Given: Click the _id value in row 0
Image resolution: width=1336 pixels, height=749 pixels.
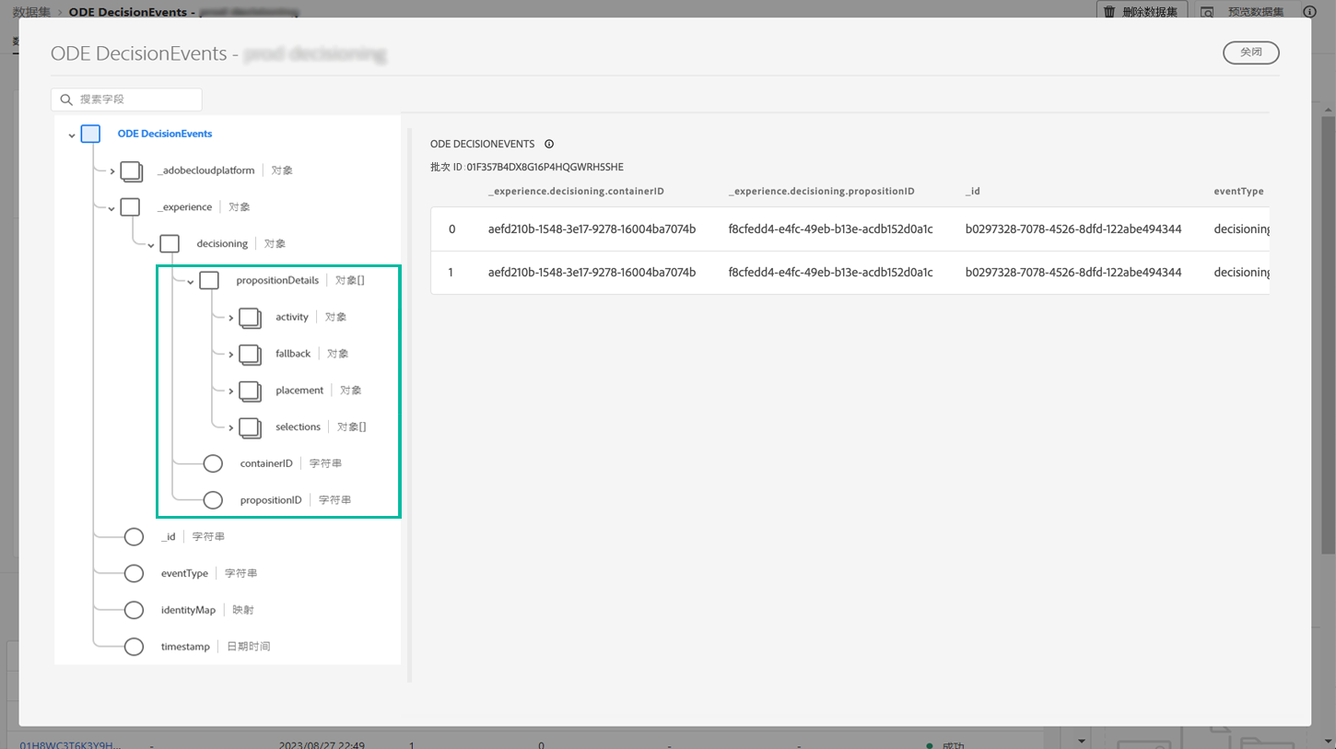Looking at the screenshot, I should (1073, 229).
